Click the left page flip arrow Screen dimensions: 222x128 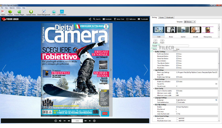tap(4, 70)
